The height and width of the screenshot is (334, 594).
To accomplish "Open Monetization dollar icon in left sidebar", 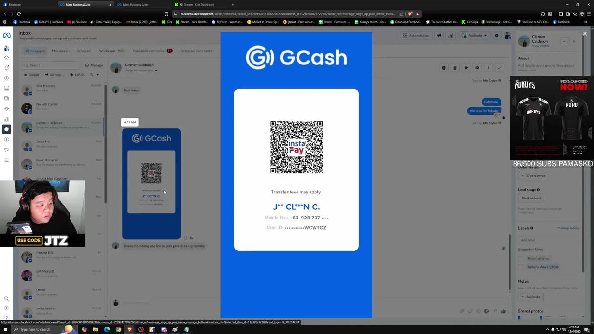I will pos(6,139).
